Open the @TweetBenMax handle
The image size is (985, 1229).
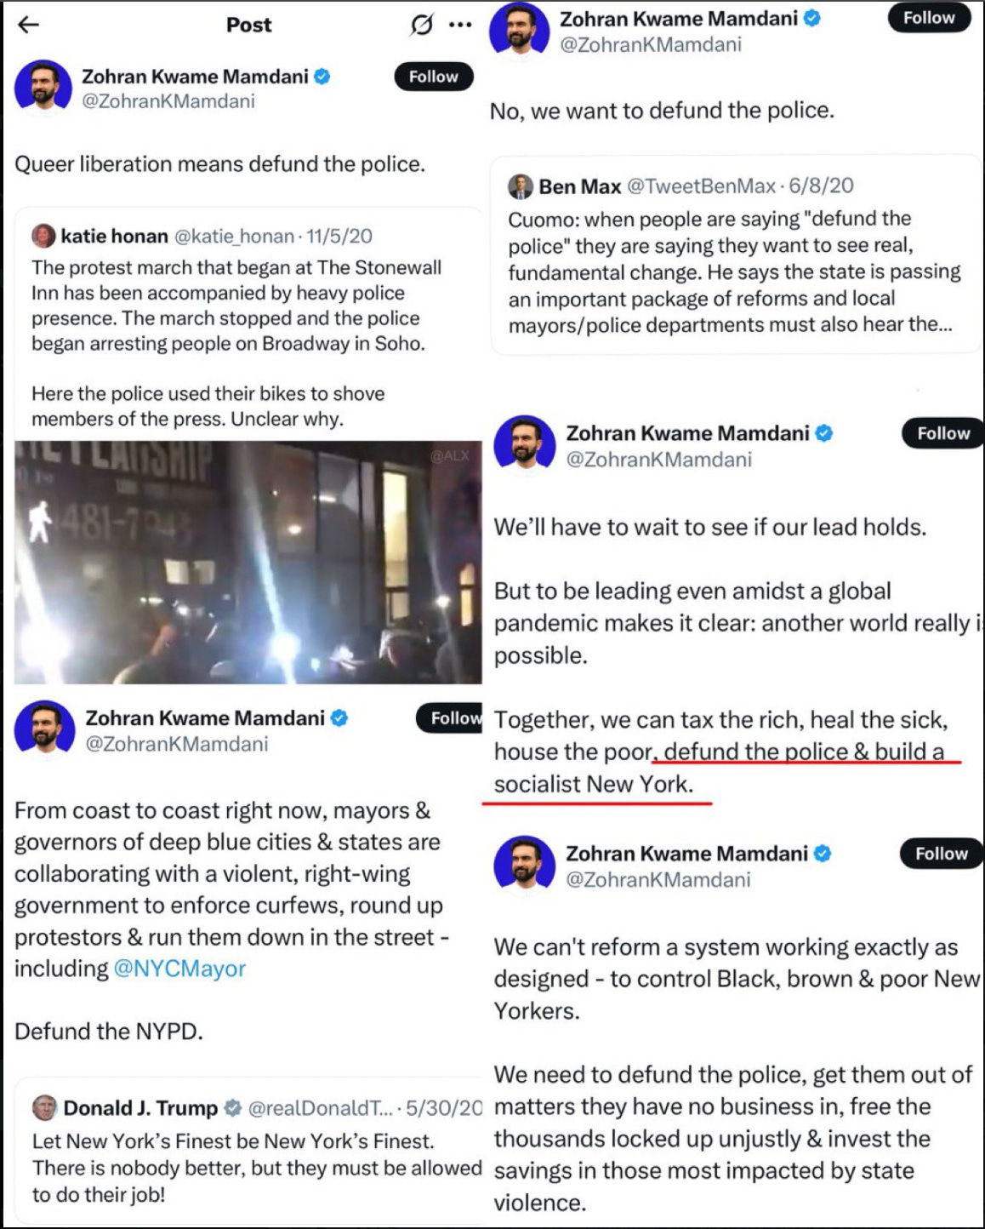tap(702, 186)
